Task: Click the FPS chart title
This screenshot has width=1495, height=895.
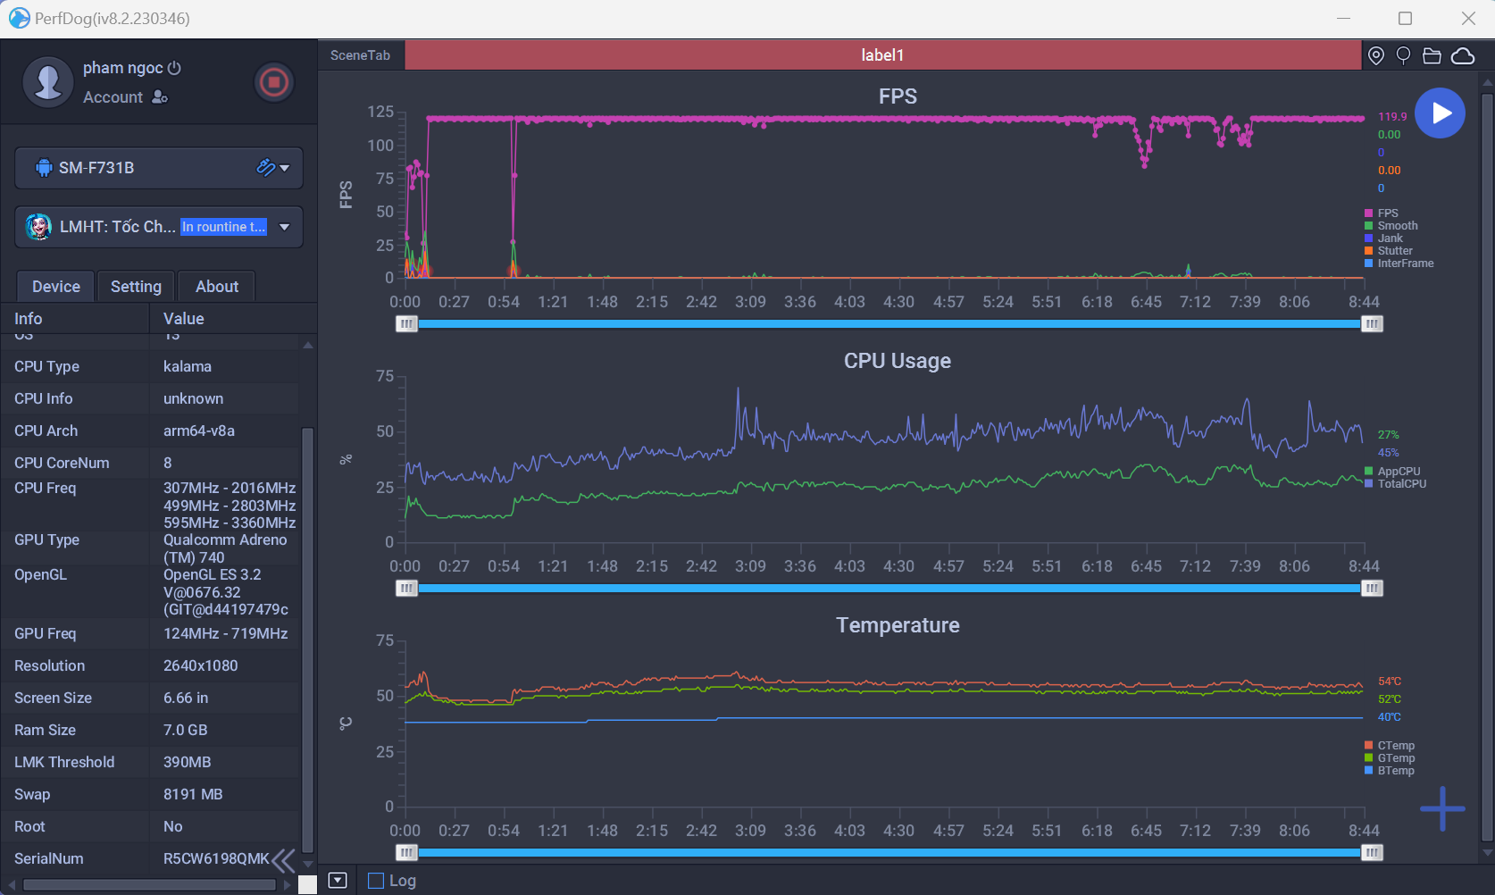Action: pyautogui.click(x=898, y=96)
